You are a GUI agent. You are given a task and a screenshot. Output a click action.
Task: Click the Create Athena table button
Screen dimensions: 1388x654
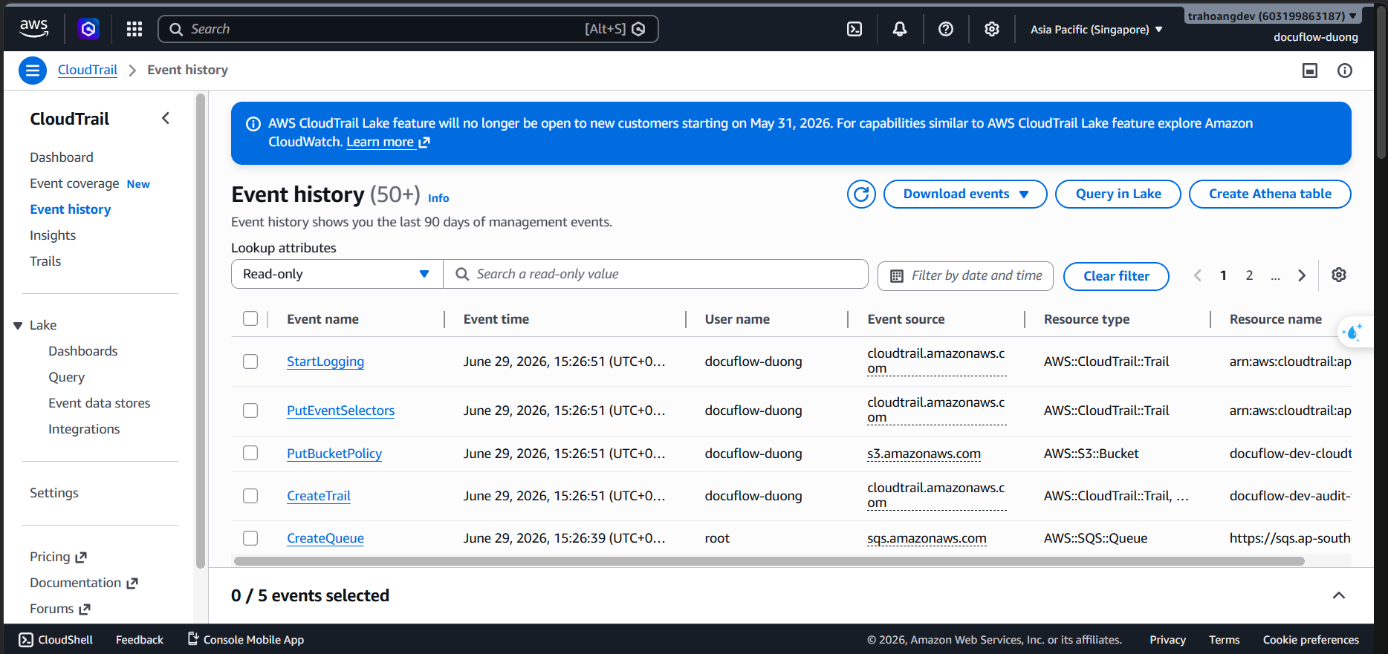[1270, 194]
